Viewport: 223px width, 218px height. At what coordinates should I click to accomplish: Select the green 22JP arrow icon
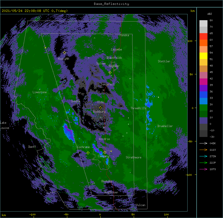[x=203, y=163]
